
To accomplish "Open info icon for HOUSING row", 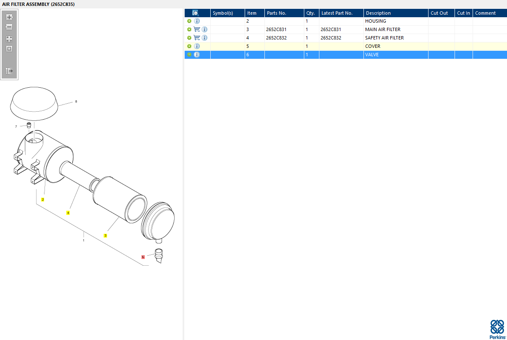I will point(197,21).
